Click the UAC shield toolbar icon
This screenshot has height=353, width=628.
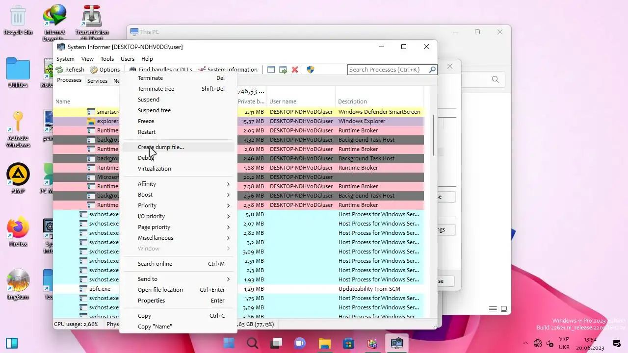point(310,70)
